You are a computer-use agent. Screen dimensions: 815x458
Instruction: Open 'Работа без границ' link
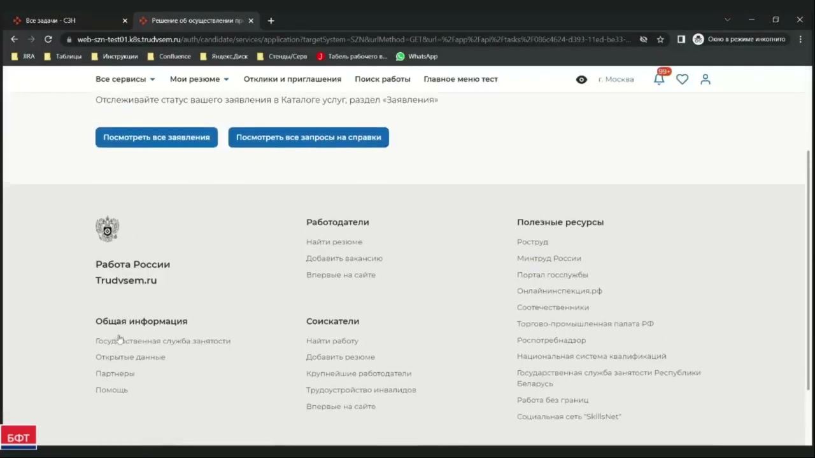click(553, 400)
